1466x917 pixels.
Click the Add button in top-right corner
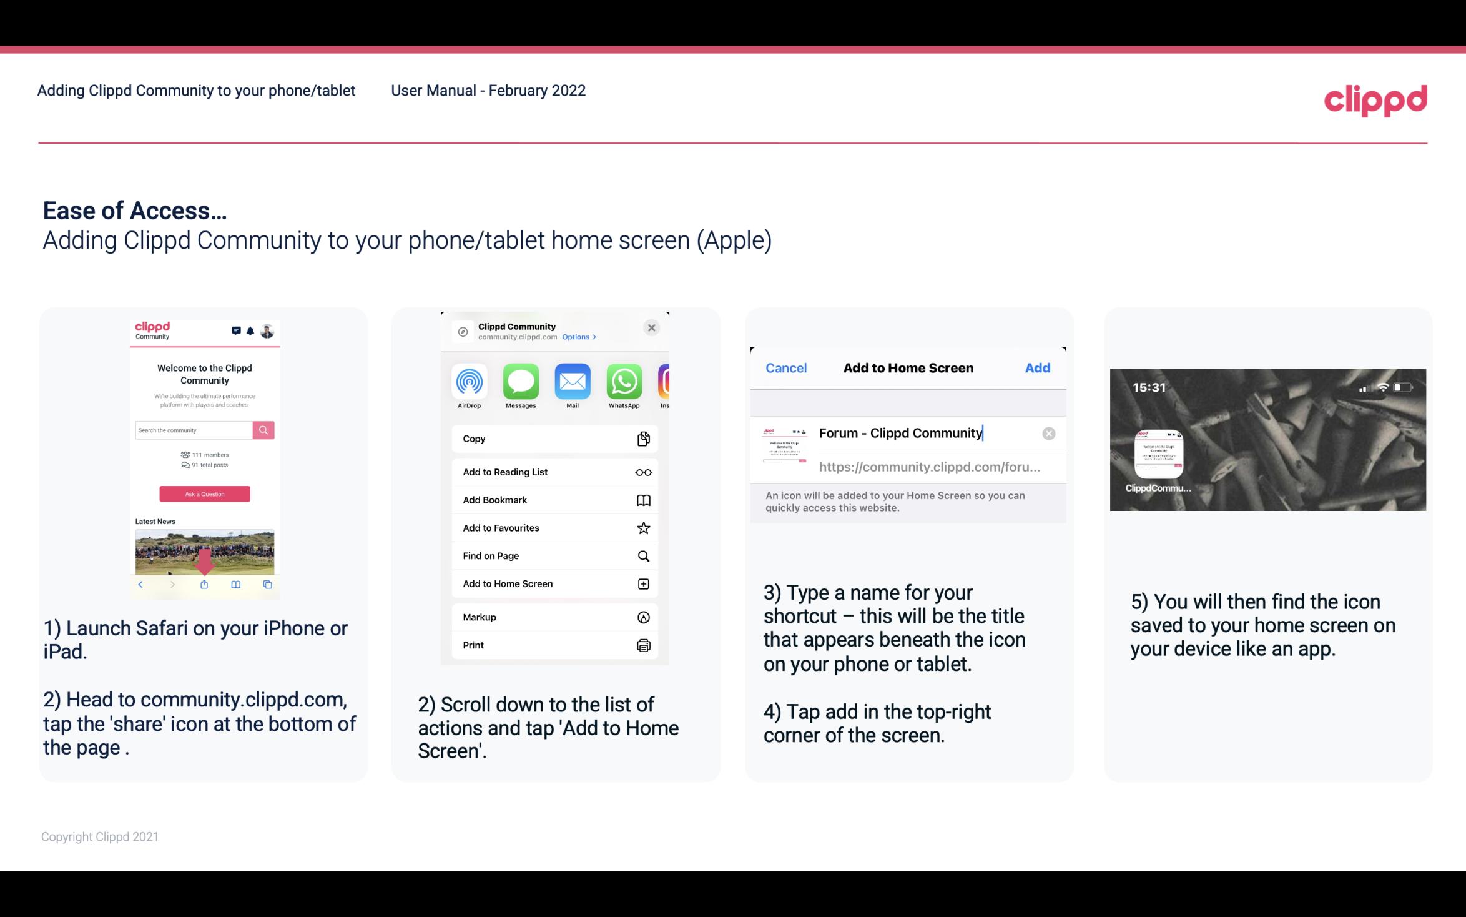pyautogui.click(x=1038, y=367)
